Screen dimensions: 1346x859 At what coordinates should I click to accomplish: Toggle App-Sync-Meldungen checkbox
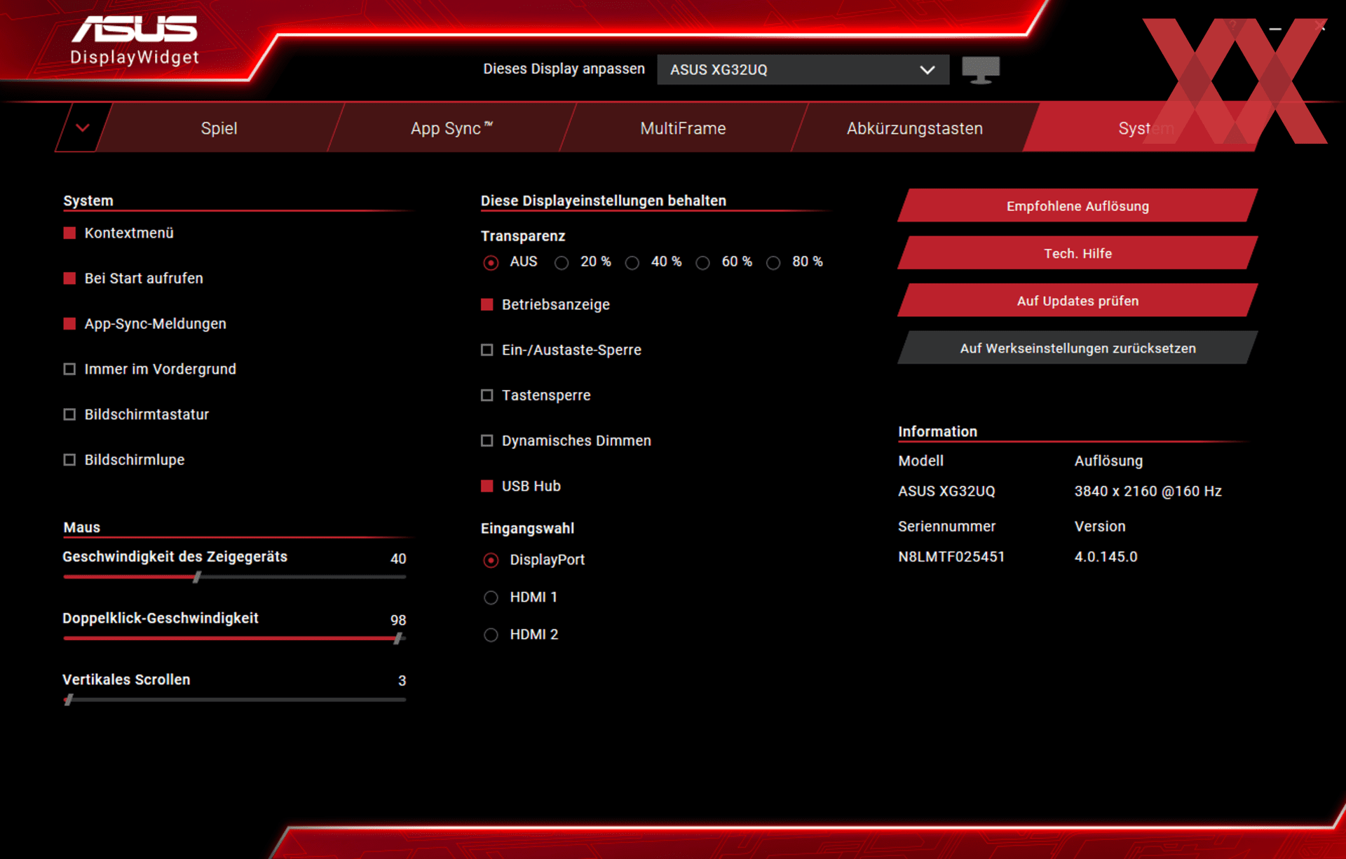tap(69, 323)
